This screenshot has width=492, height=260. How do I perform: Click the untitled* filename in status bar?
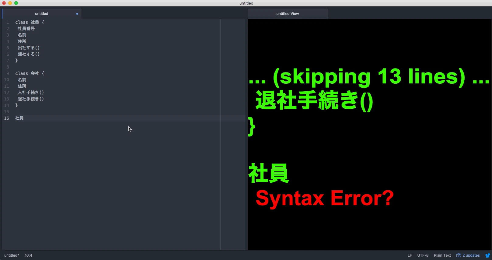[x=12, y=255]
